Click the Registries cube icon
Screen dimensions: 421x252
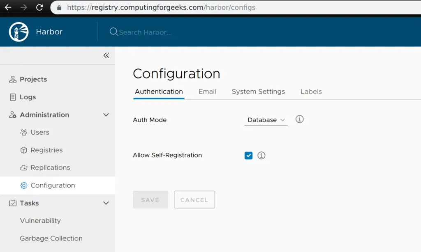tap(23, 150)
